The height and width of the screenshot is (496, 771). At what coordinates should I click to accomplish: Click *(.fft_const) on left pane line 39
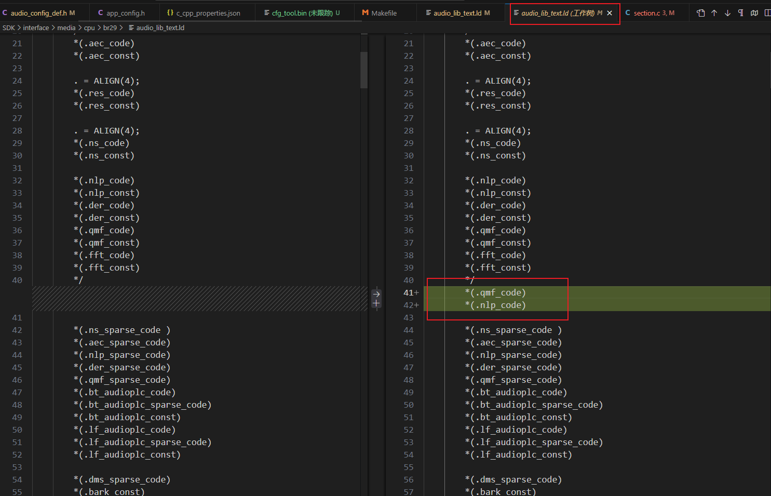tap(106, 267)
